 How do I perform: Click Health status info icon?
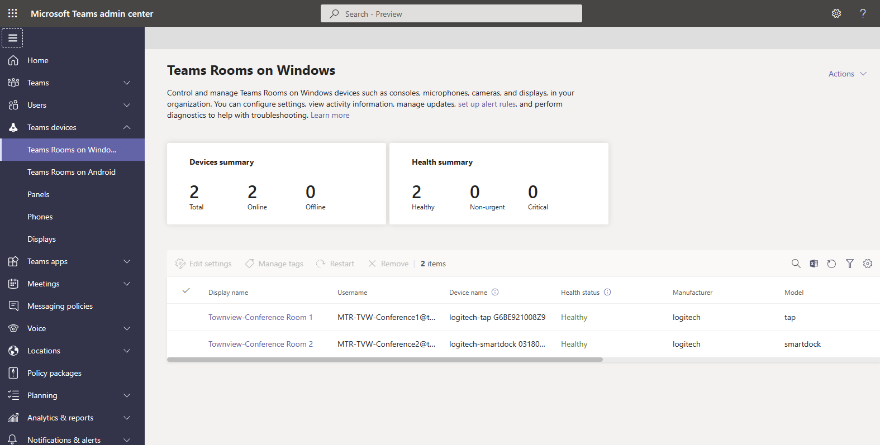pyautogui.click(x=607, y=292)
